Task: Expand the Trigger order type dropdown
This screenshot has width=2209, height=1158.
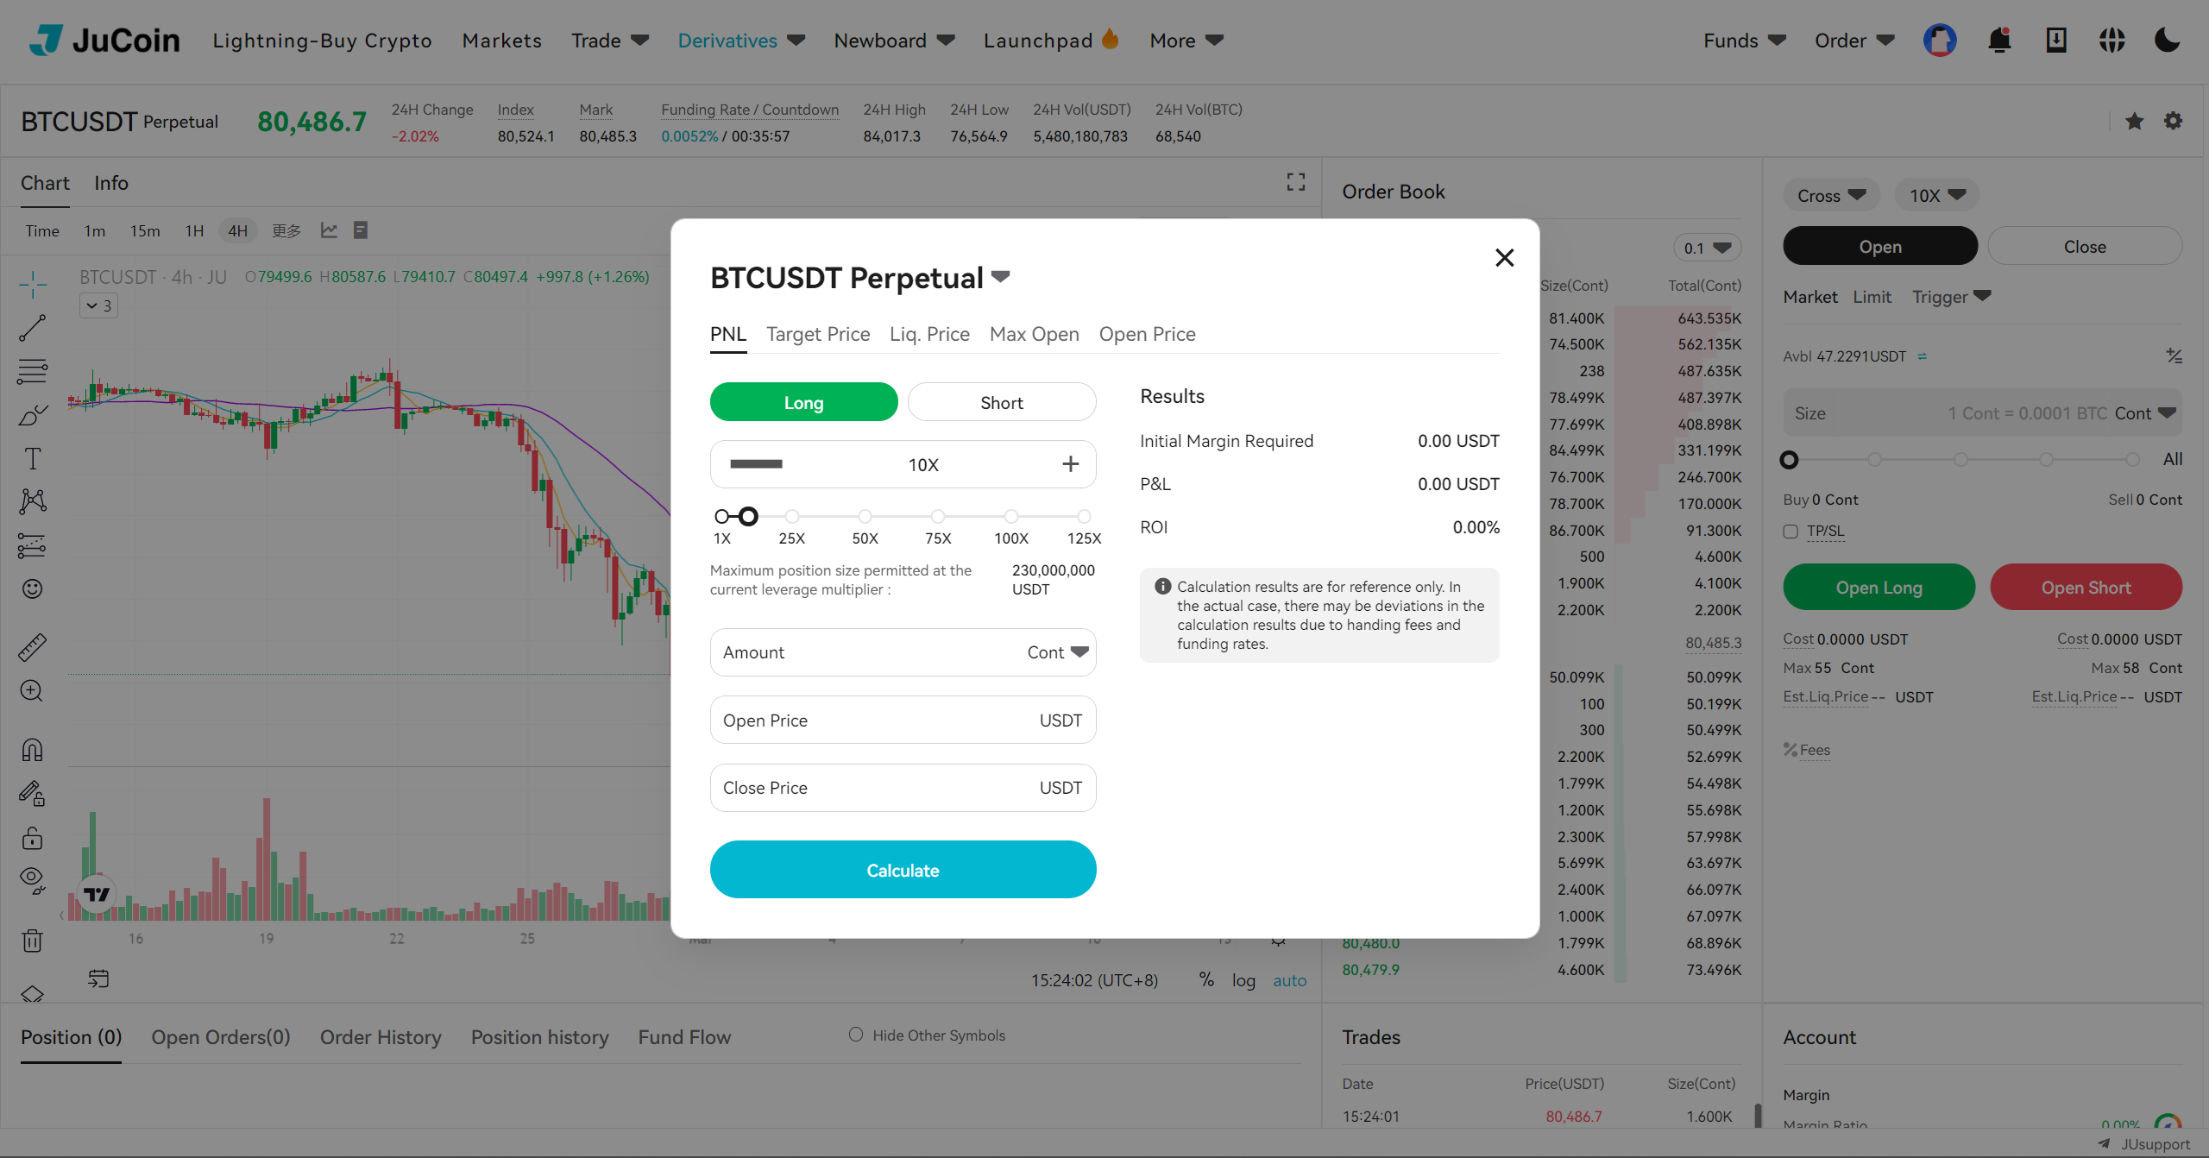Action: point(1951,296)
